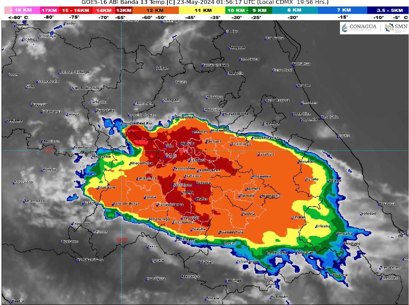Click the Orizaba city label
The width and height of the screenshot is (409, 305).
coord(322,226)
